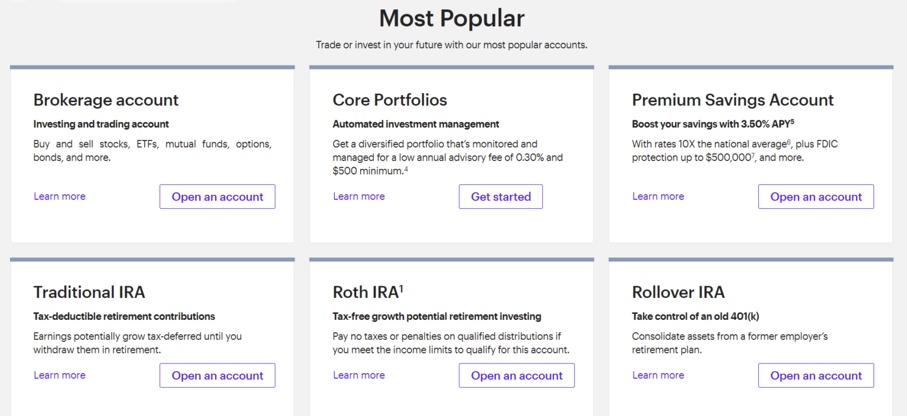Select the Core Portfolios card
Screen dimensions: 907x416
(451, 153)
